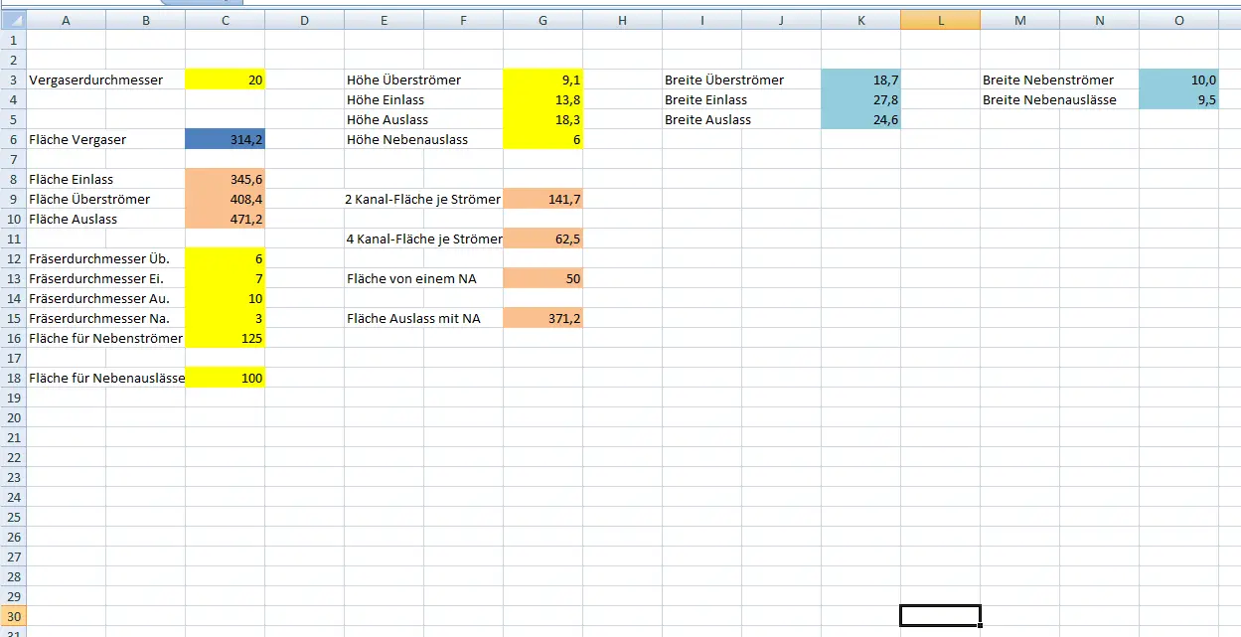Click the Breite Einlass value 27,8
Screen dimensions: 1241x637
pyautogui.click(x=860, y=99)
